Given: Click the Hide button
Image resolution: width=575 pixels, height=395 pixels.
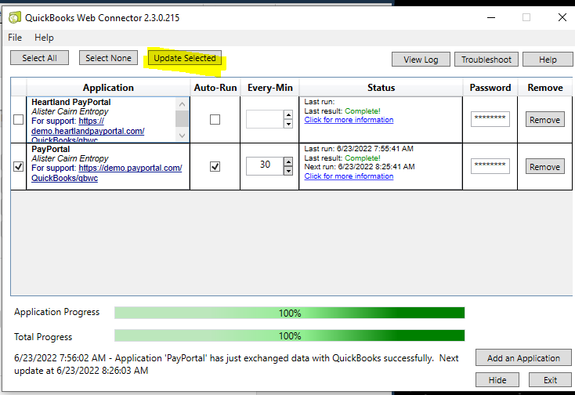Looking at the screenshot, I should pos(497,380).
